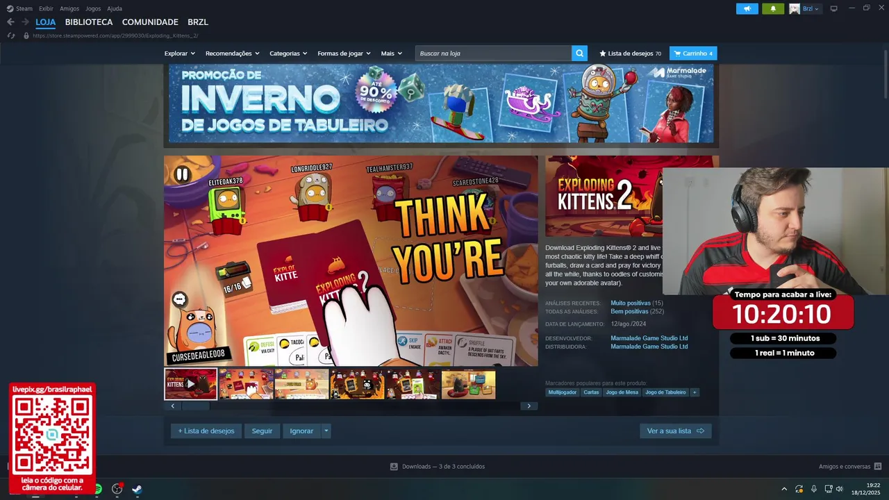
Task: Click the microphone tray icon
Action: point(814,489)
